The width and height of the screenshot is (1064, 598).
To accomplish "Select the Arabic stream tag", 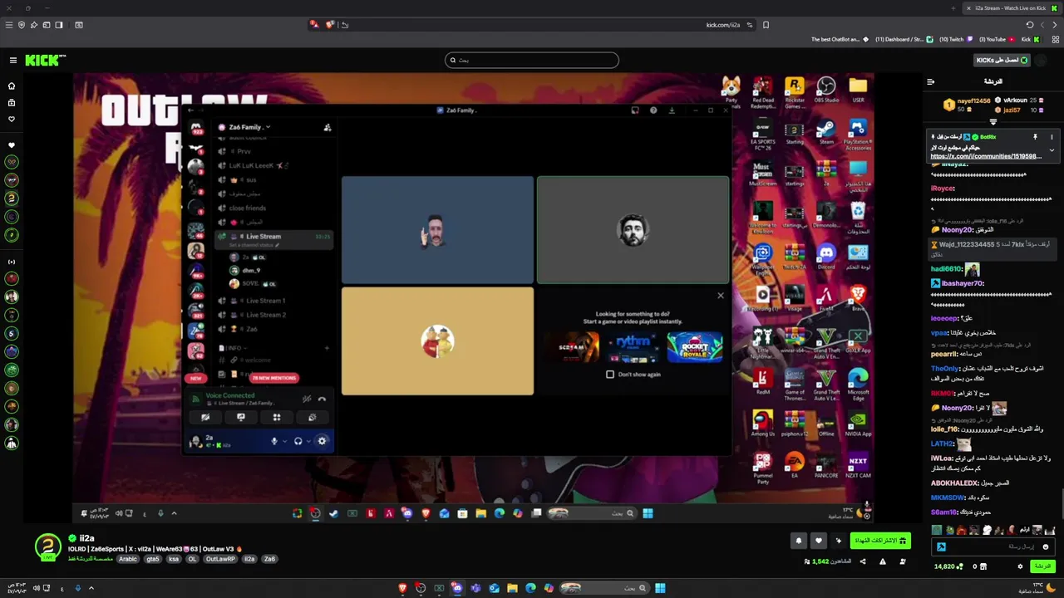I will (x=127, y=560).
